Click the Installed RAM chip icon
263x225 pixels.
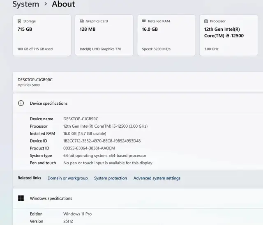144,21
